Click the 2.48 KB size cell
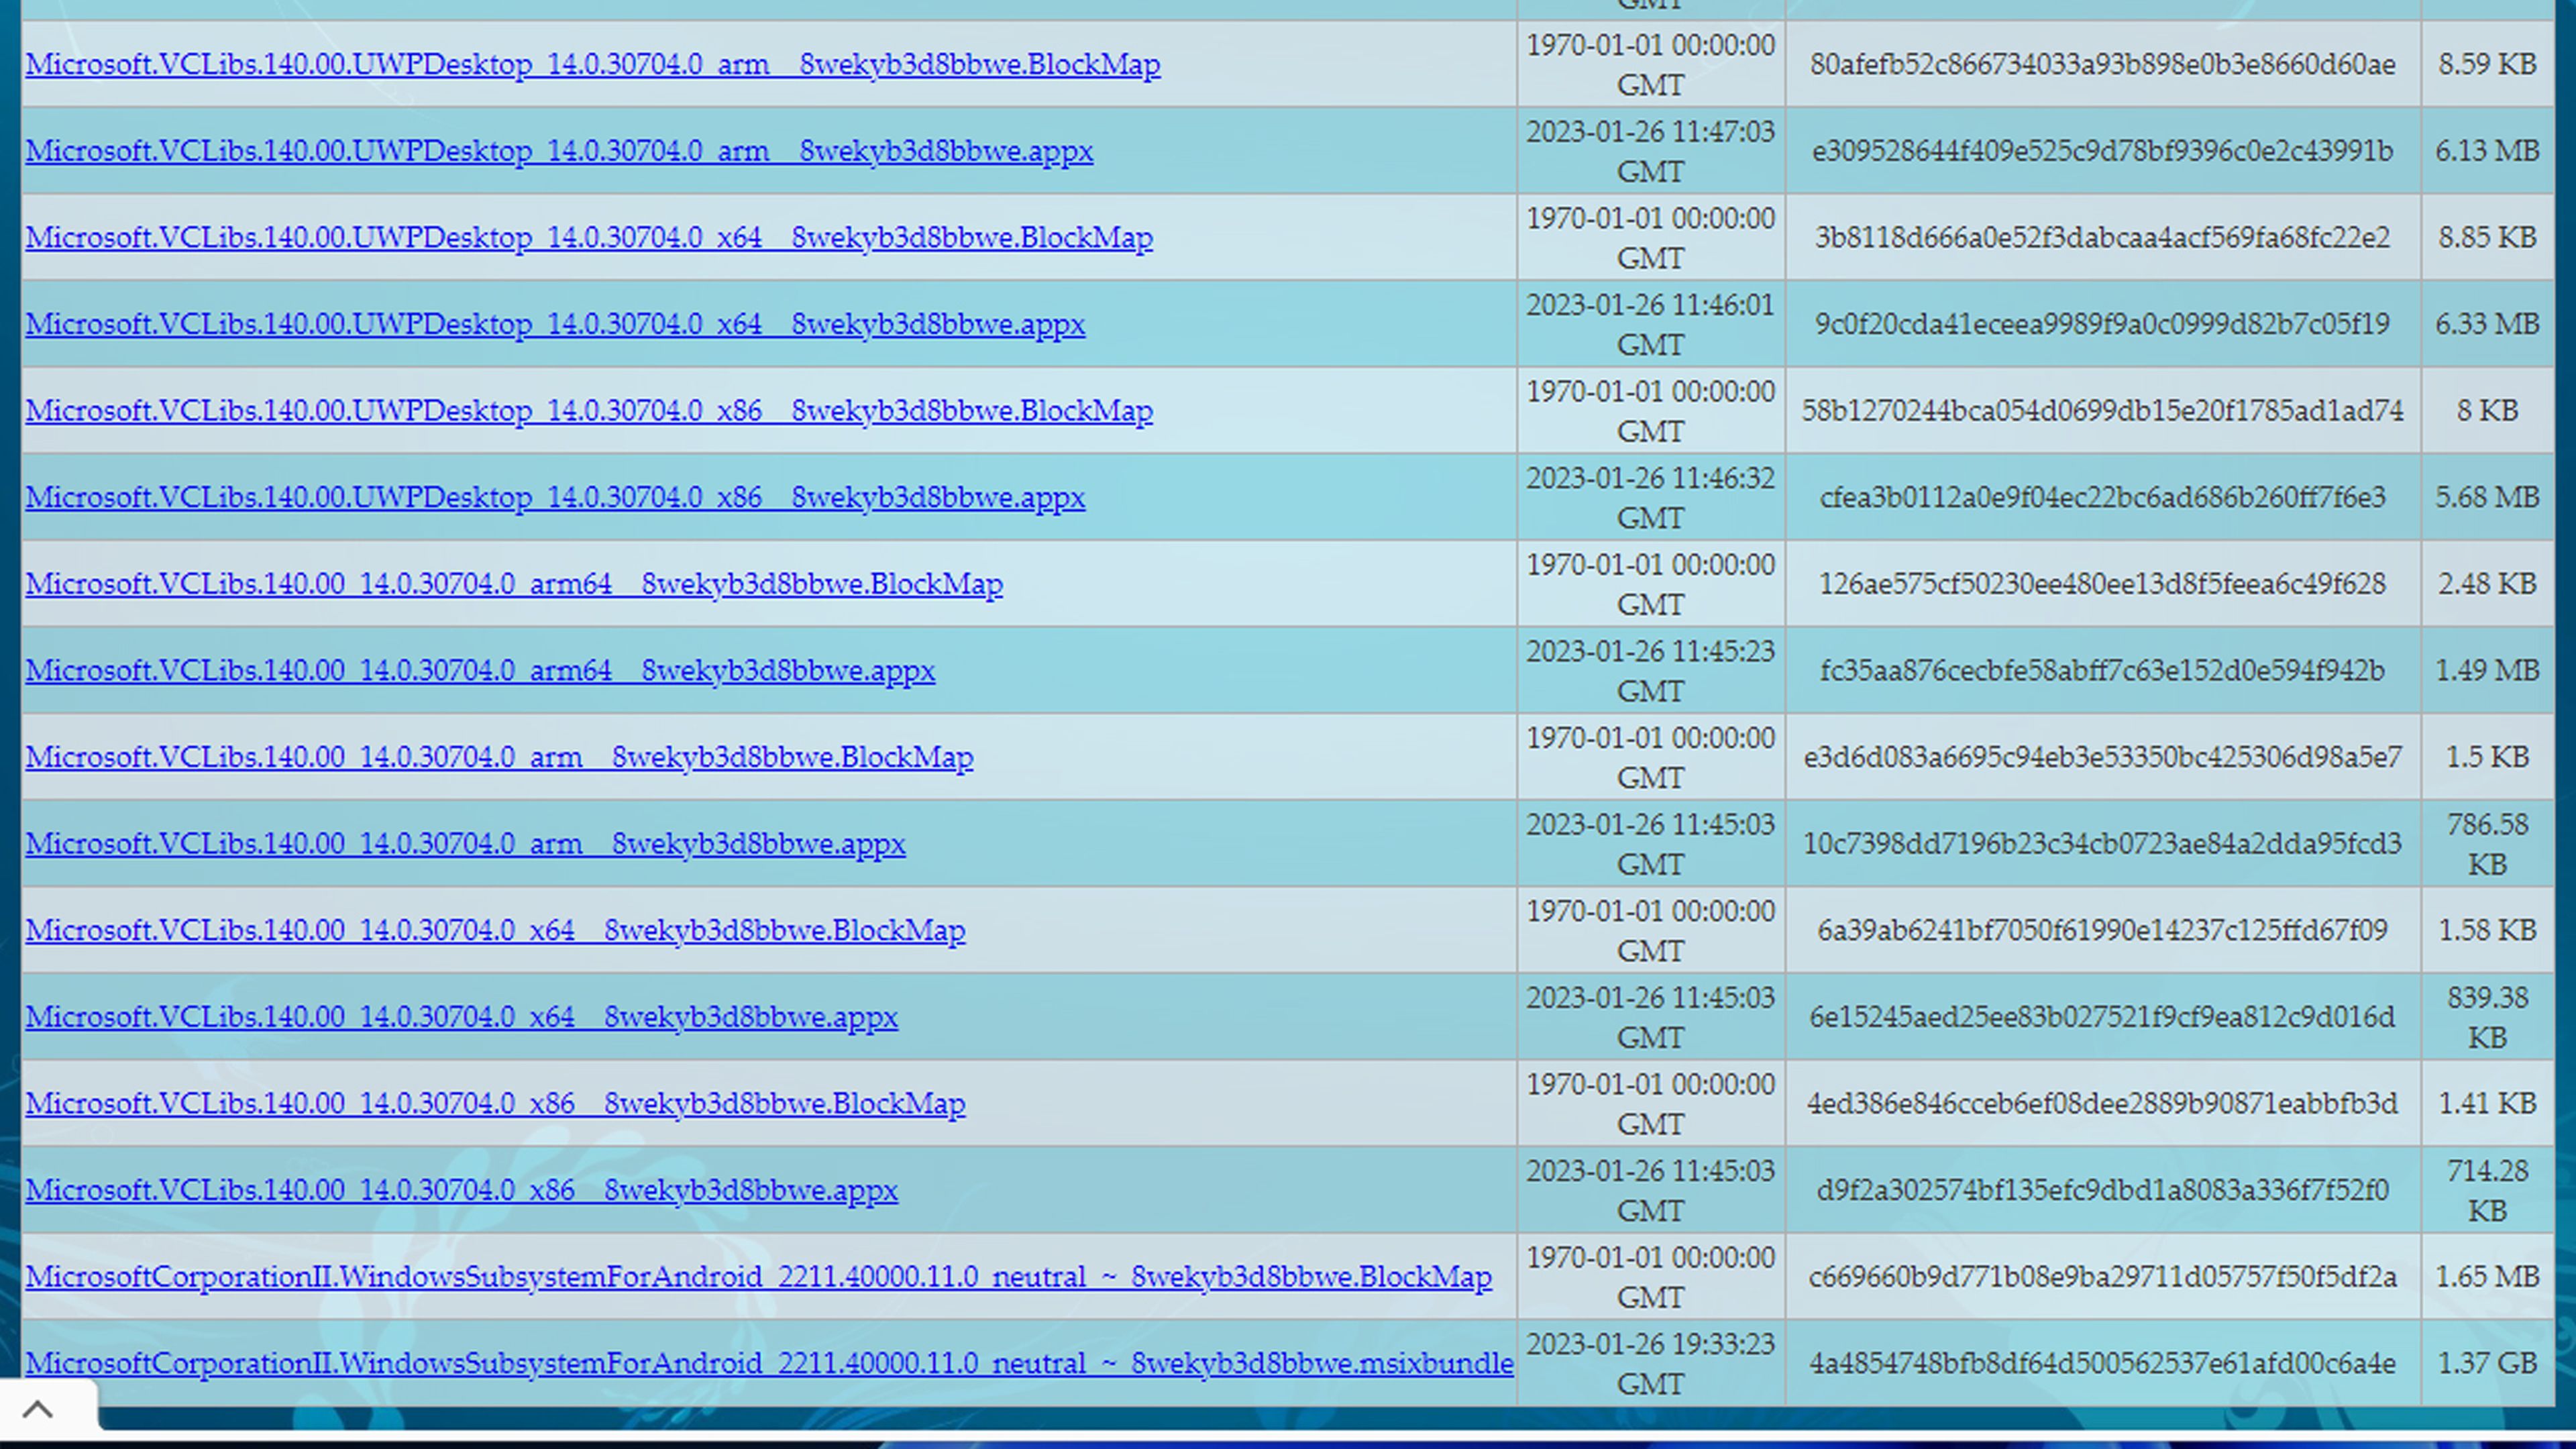This screenshot has height=1449, width=2576. [2487, 584]
